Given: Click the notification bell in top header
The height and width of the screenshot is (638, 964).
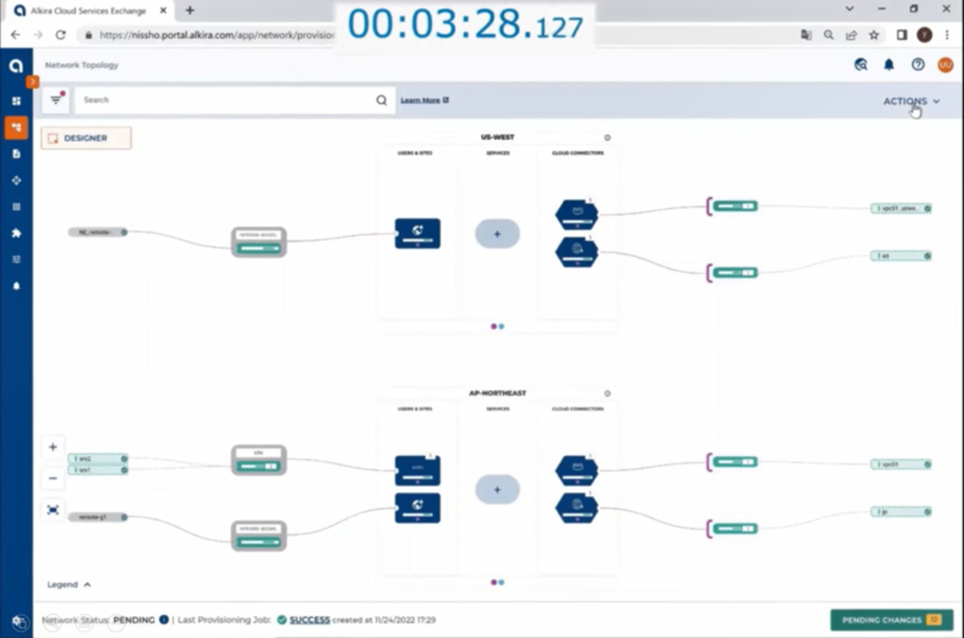Looking at the screenshot, I should [x=889, y=65].
